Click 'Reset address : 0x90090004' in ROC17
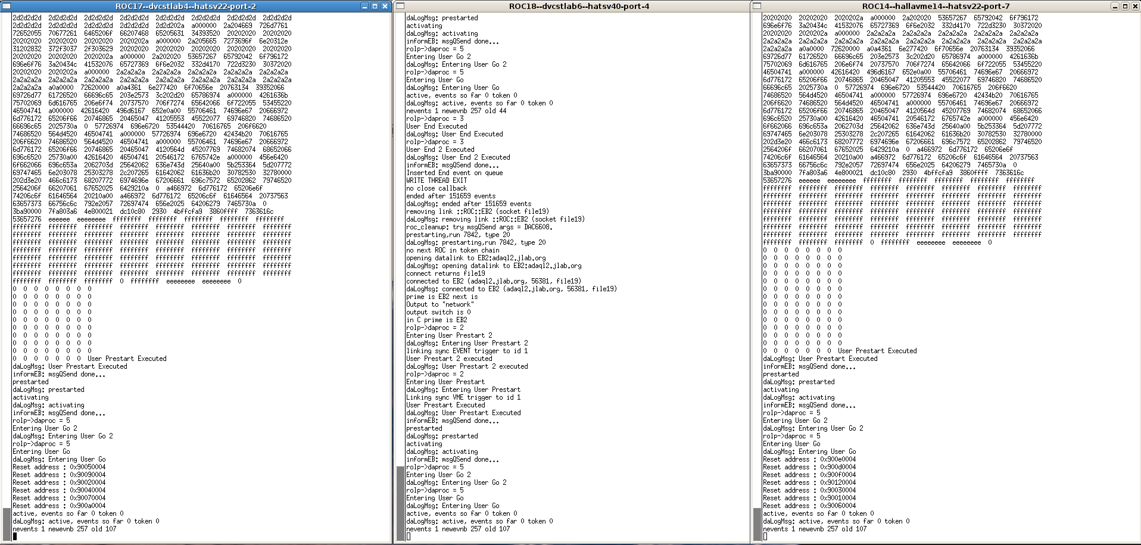This screenshot has width=1141, height=545. [59, 475]
